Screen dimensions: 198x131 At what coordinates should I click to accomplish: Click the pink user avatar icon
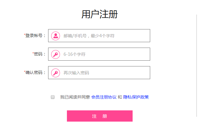coord(56,36)
